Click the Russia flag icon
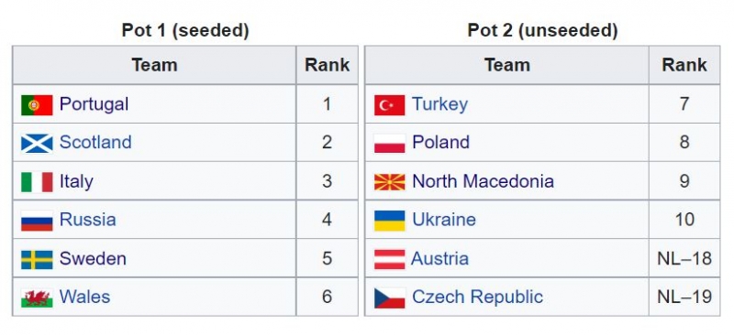The image size is (734, 335). [x=37, y=221]
